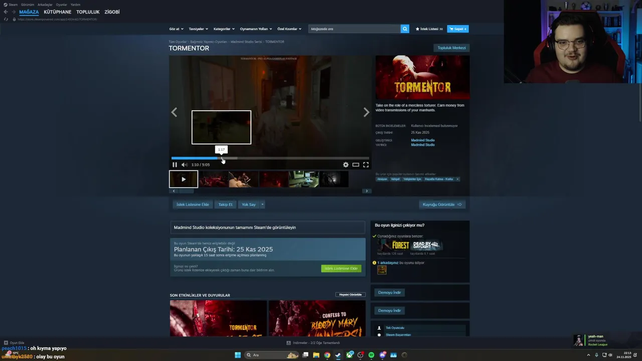Click the Oyun Ekle plus icon
The image size is (642, 361).
6,343
